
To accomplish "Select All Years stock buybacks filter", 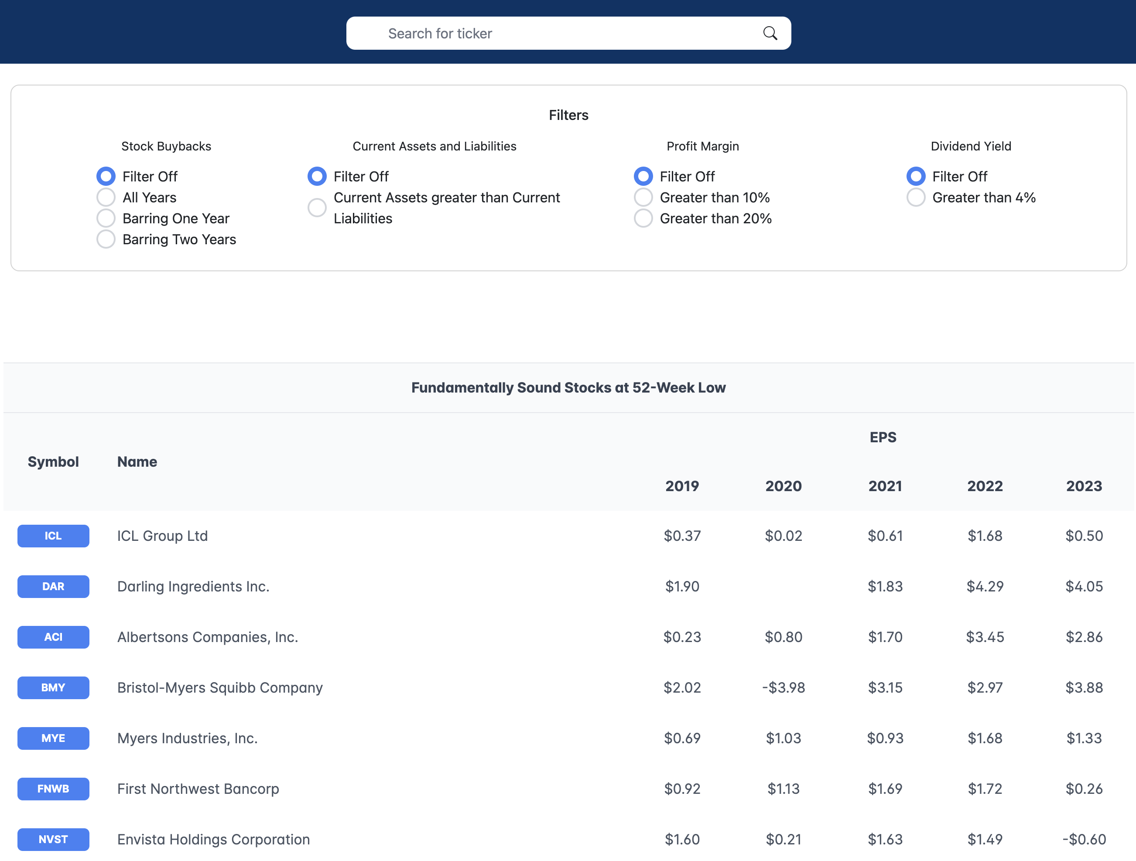I will tap(106, 197).
